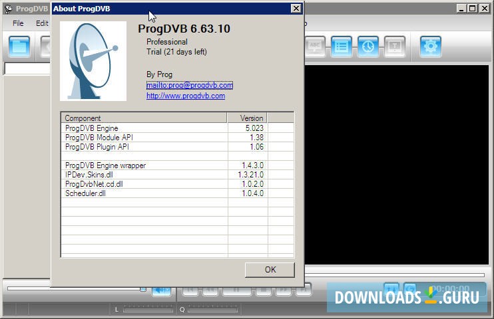Open the channel list toolbar icon
Screen dimensions: 494x319
click(x=341, y=47)
